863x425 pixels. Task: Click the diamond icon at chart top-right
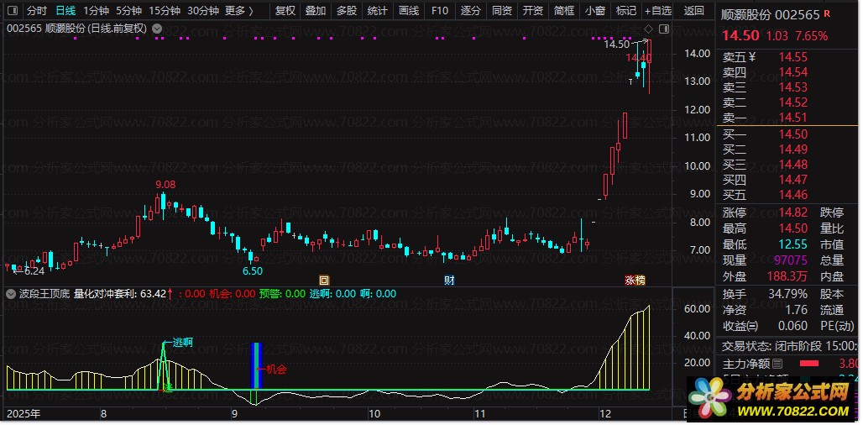[648, 29]
